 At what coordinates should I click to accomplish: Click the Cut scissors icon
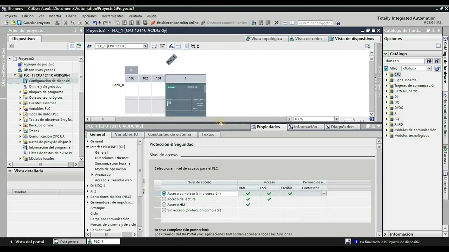[66, 23]
